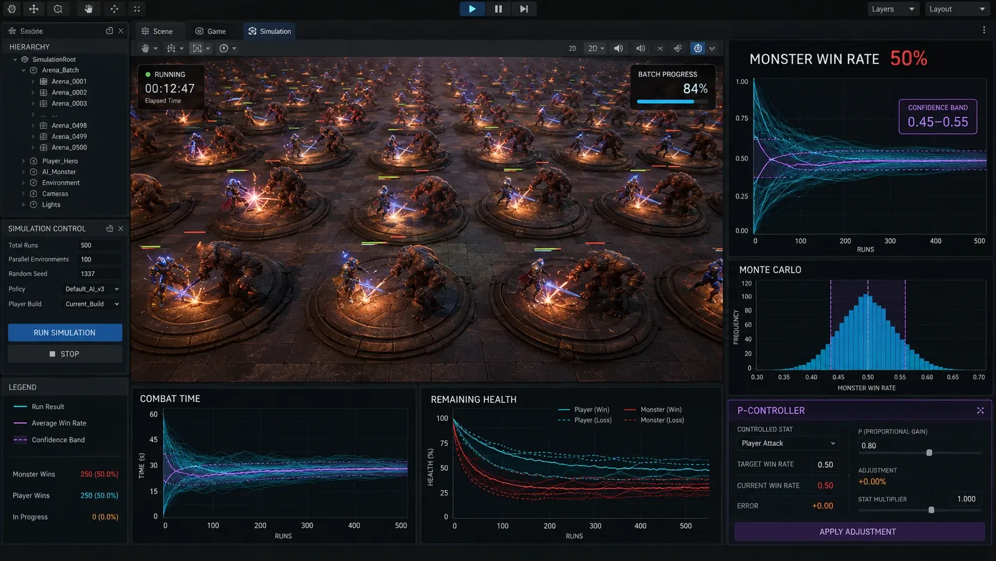Select the Simulation tab

pos(270,31)
